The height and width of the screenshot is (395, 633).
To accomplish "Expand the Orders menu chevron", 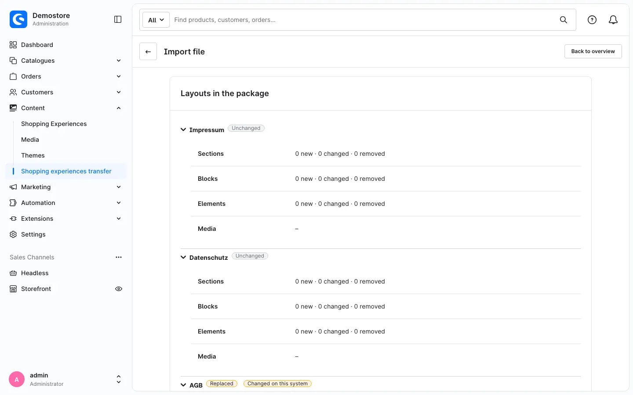I will (119, 76).
